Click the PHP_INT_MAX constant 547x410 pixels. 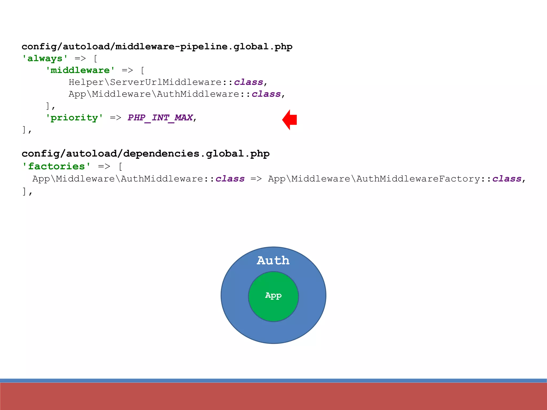tap(160, 118)
